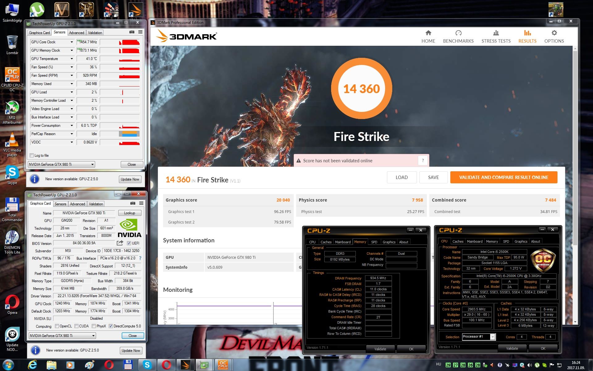
Task: Go to STRESS TESTS in 3DMark
Action: click(x=496, y=36)
